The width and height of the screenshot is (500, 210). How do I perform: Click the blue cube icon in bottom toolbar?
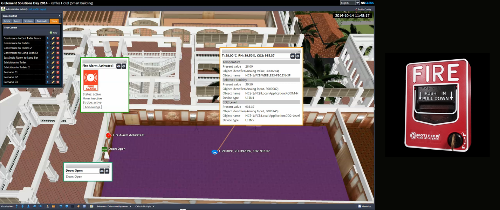(84, 207)
